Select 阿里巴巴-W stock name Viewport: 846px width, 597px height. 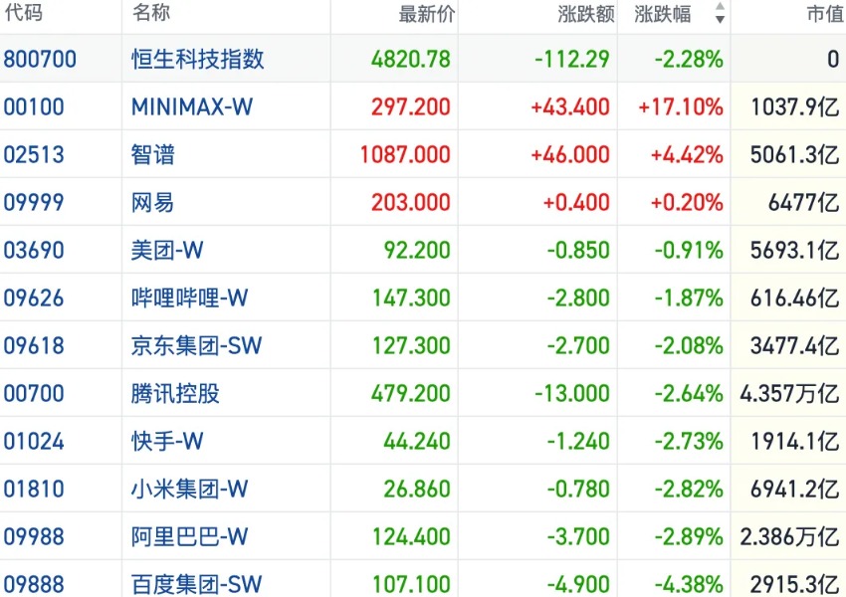(x=189, y=536)
